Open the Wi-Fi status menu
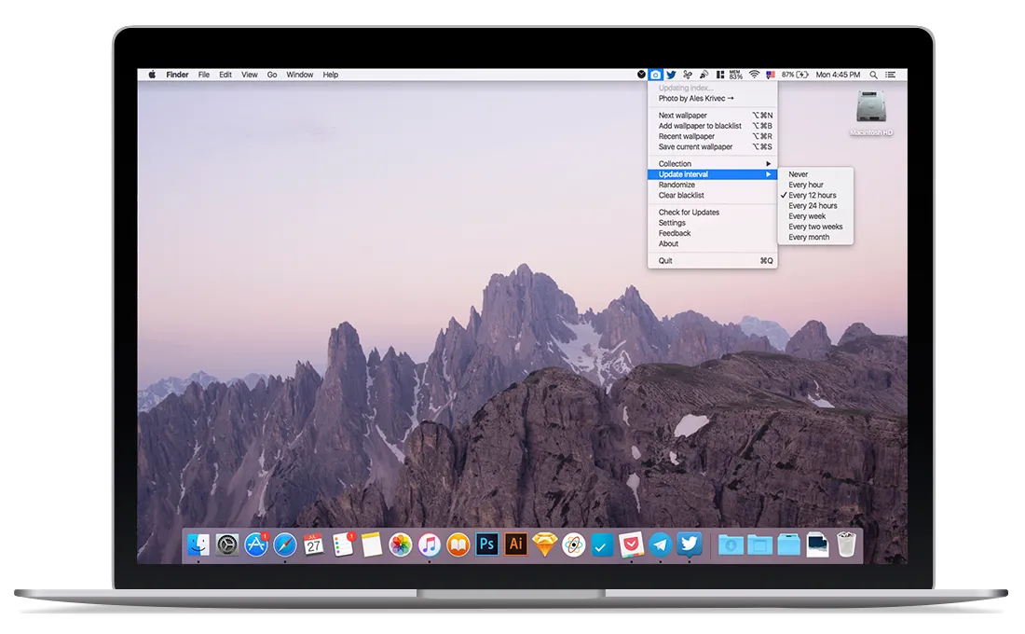The image size is (1025, 634). pos(755,75)
